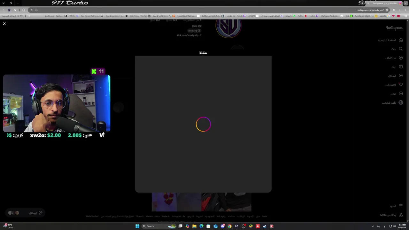The width and height of the screenshot is (409, 230).
Task: Switch to Chrome on taskbar
Action: tap(229, 226)
